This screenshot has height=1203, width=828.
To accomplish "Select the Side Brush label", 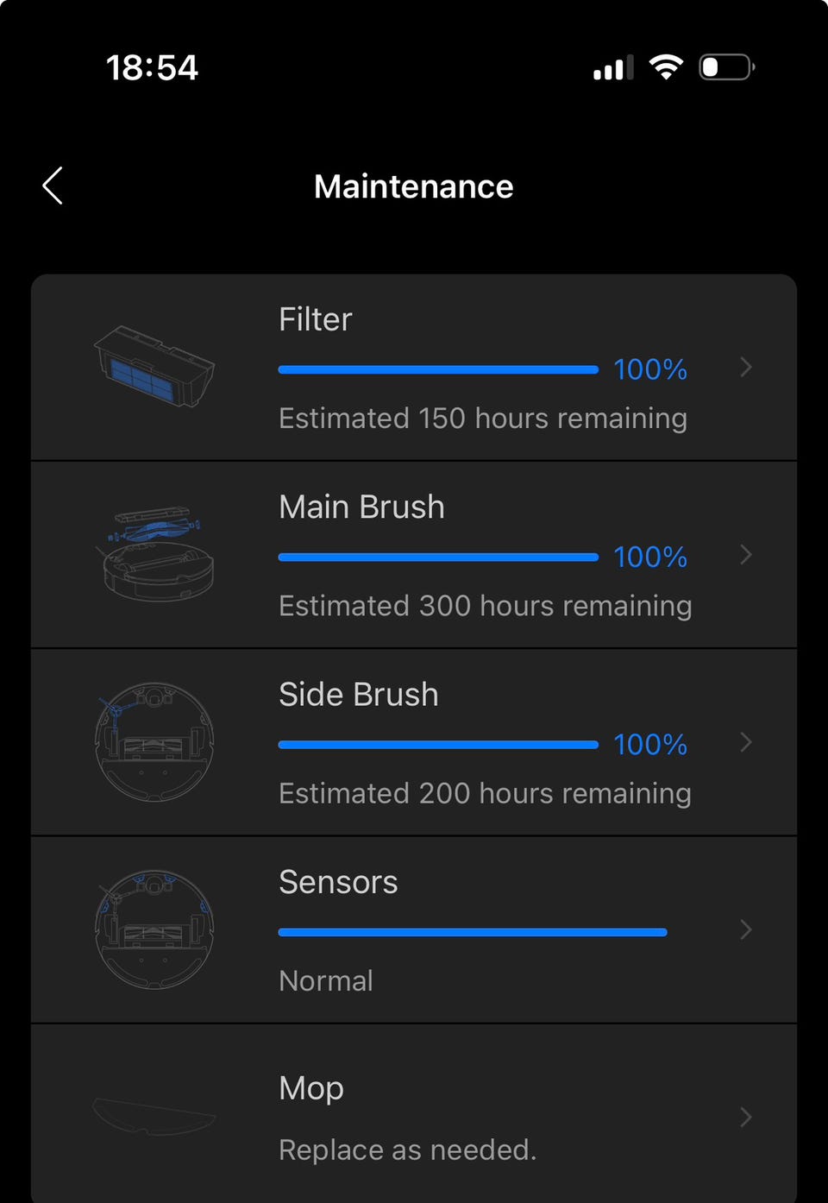I will (358, 695).
